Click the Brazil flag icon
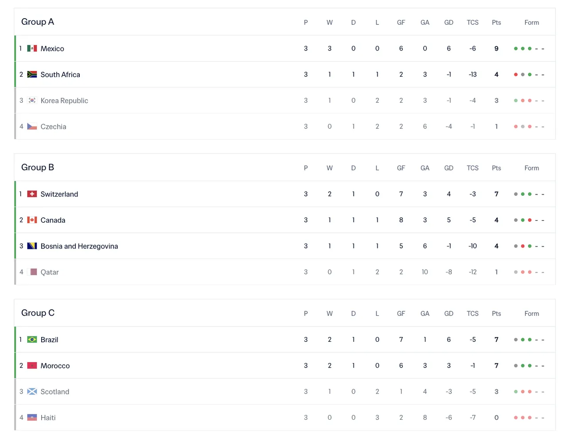This screenshot has width=567, height=441. click(x=32, y=340)
